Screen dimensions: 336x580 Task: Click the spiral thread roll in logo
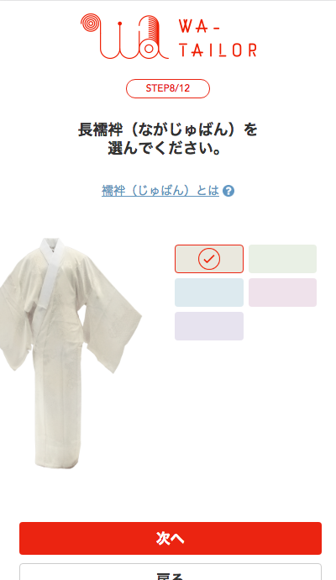(x=90, y=24)
